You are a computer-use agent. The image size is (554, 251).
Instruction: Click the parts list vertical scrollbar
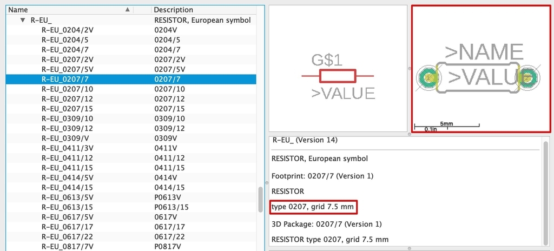coord(261,200)
